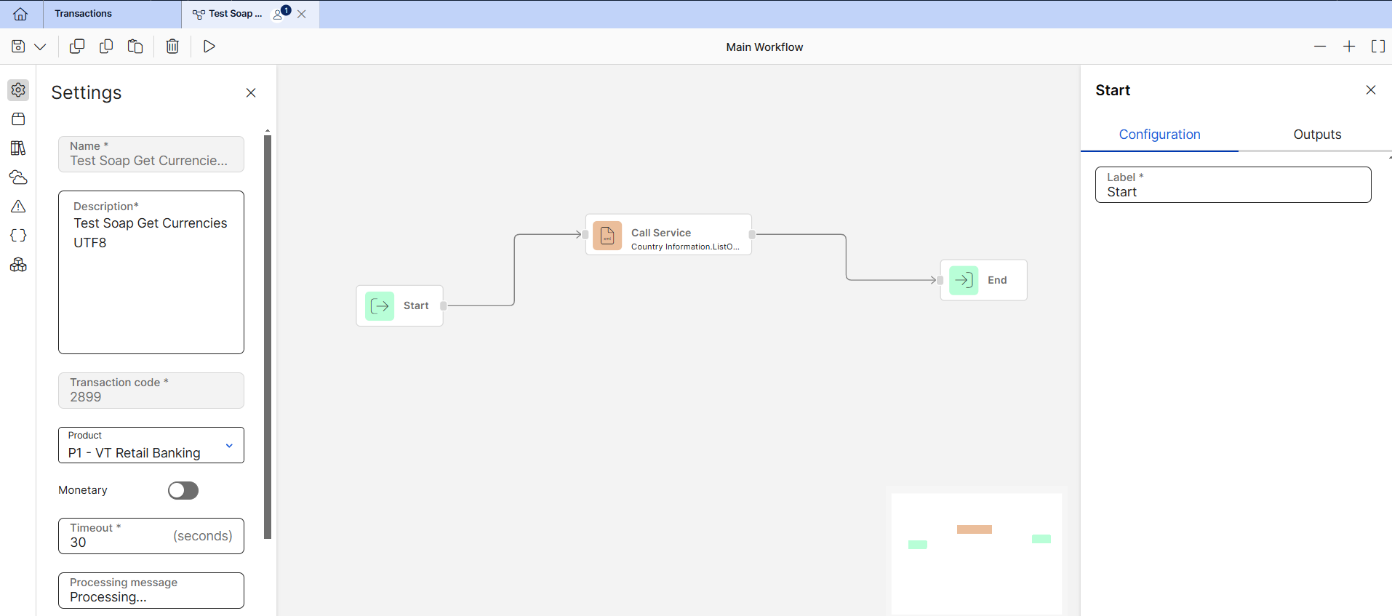Select the End node

(x=983, y=280)
